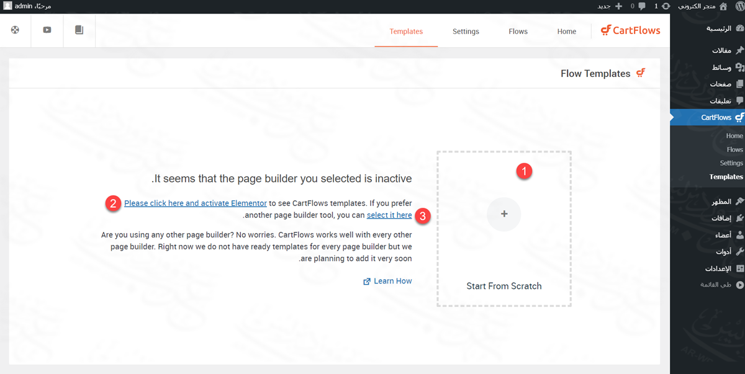Open صفحات pages menu item
Screen dimensions: 745x374
707,84
